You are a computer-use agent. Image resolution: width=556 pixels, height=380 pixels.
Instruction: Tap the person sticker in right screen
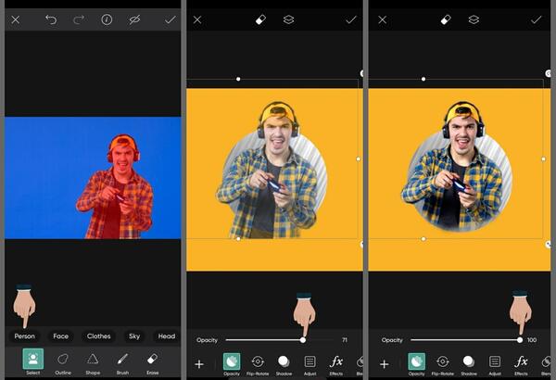(x=458, y=167)
